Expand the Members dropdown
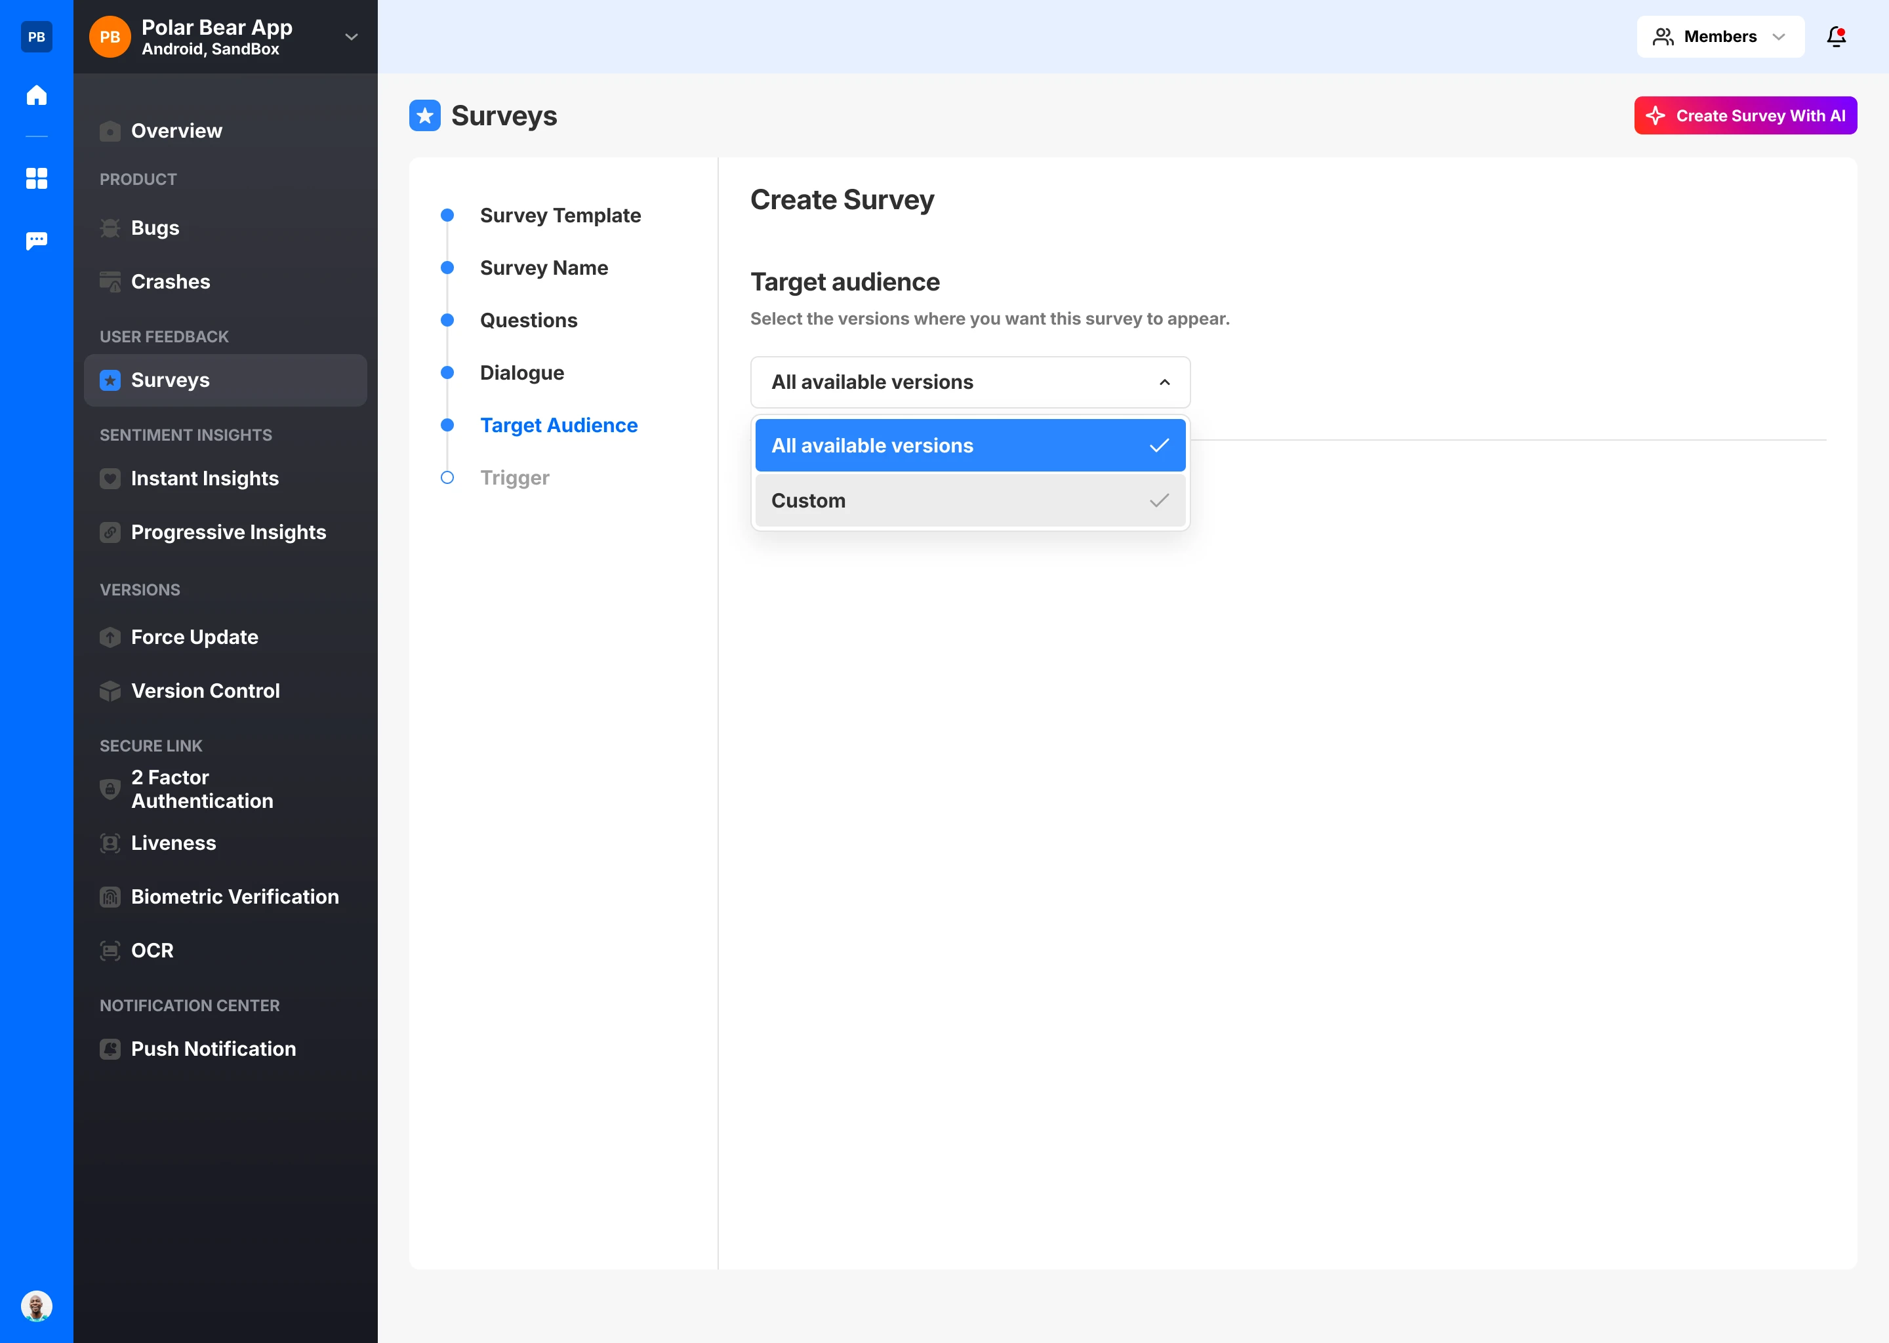This screenshot has width=1889, height=1343. [x=1720, y=36]
